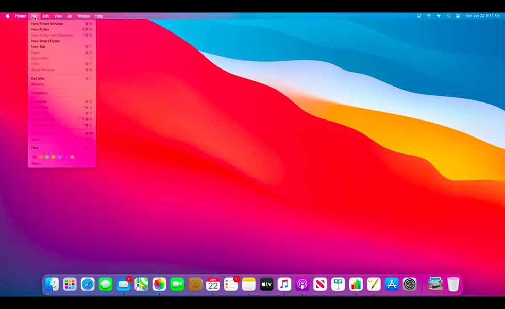Apply the red tag color dot
Viewport: 505px width, 309px height.
click(x=35, y=157)
